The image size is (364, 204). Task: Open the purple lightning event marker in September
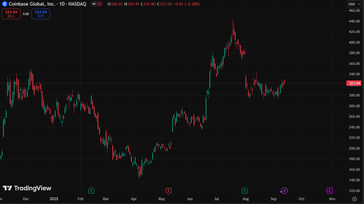[x=284, y=190]
